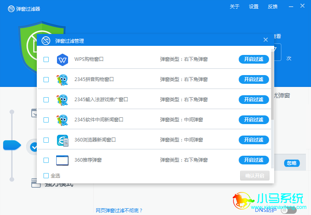311x215 pixels.
Task: Click 弹窗类型：中间弹窗 in the 360浏览器新闻窗口 row
Action: [182, 140]
